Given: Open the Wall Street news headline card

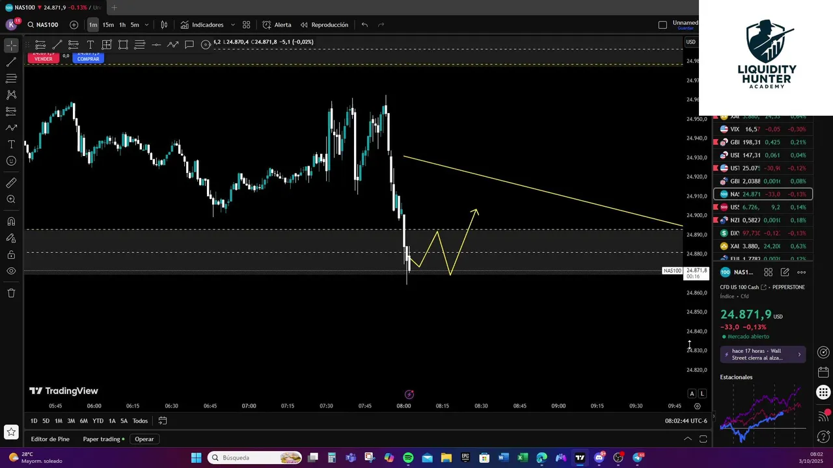Looking at the screenshot, I should point(763,354).
